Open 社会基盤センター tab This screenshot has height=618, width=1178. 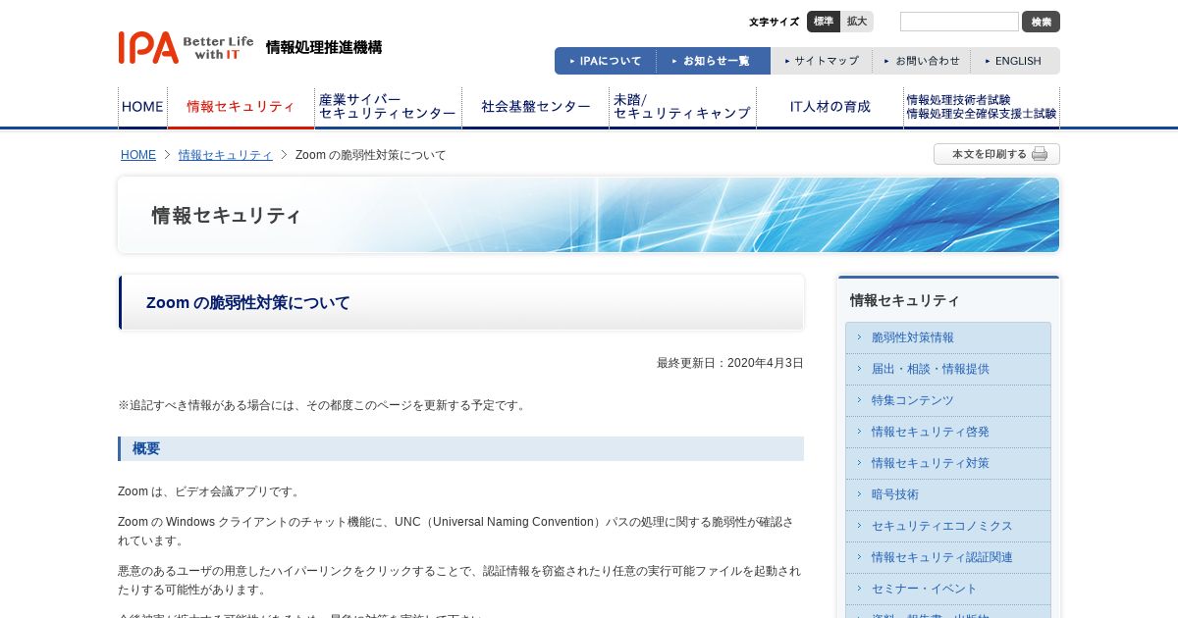click(x=535, y=107)
